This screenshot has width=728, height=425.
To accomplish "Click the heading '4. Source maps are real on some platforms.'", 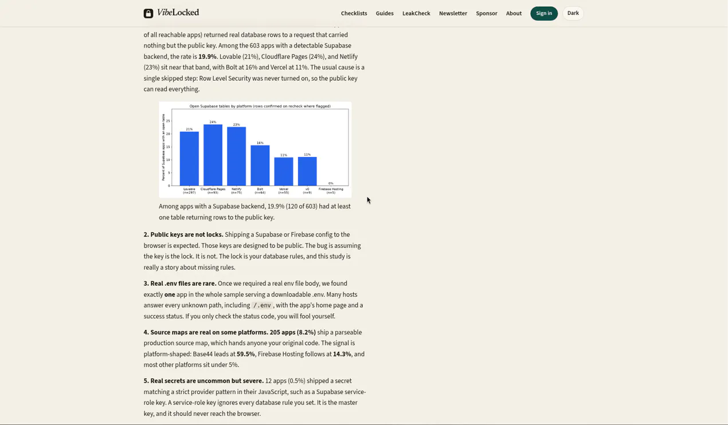I will 206,332.
